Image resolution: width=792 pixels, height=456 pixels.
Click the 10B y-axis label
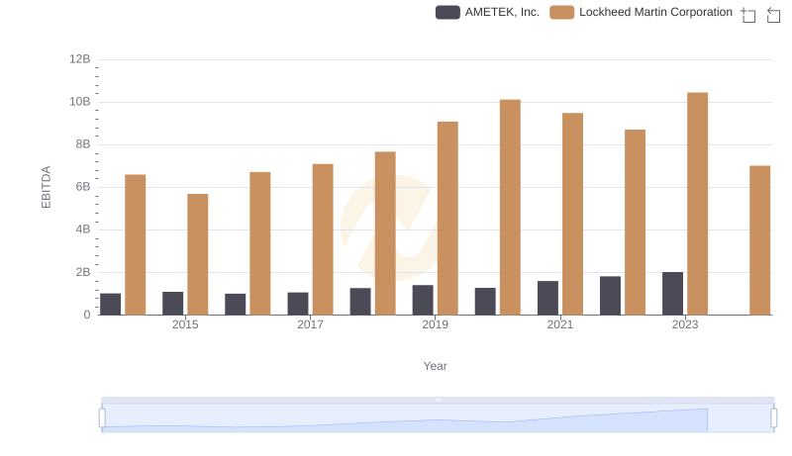(80, 102)
